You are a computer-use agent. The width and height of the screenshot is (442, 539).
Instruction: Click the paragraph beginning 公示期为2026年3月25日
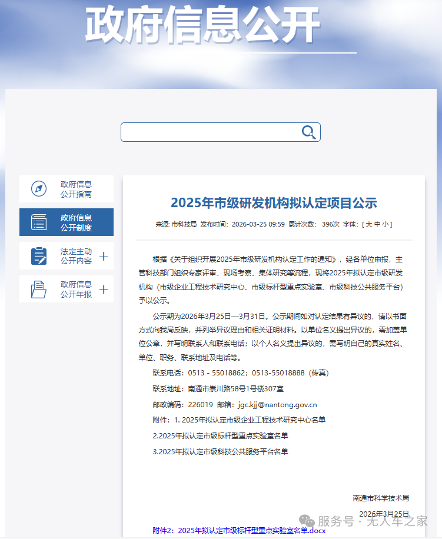point(272,337)
